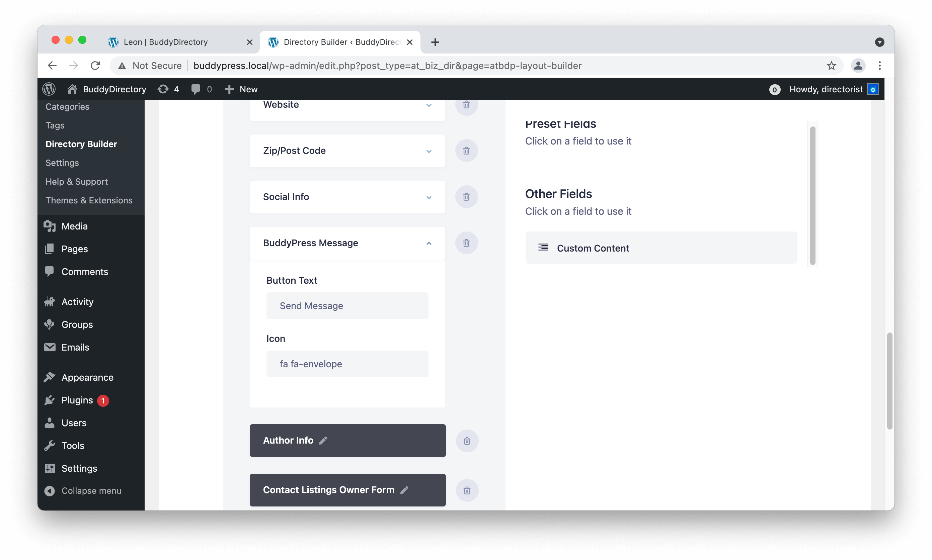Open the Plugins menu in the sidebar
This screenshot has height=560, width=932.
tap(77, 400)
